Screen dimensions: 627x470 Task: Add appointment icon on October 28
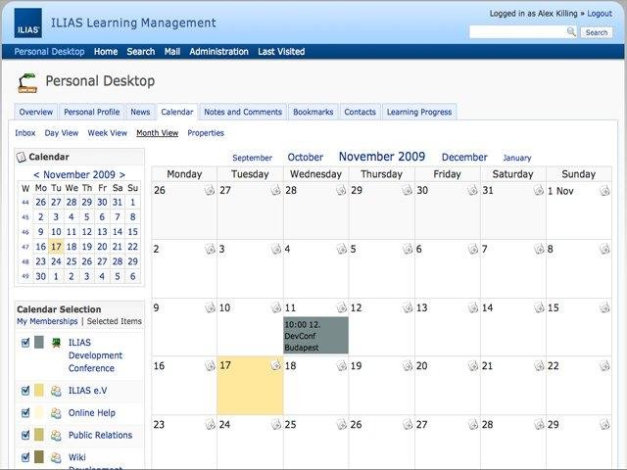point(341,190)
